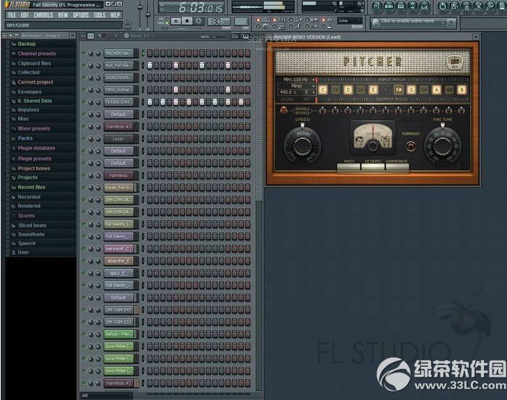Open the FILE menu
This screenshot has width=507, height=400.
[x=12, y=15]
